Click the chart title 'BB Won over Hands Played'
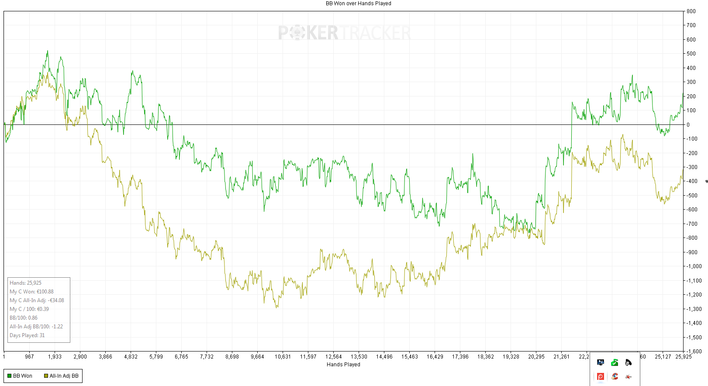This screenshot has height=386, width=708. [x=359, y=3]
